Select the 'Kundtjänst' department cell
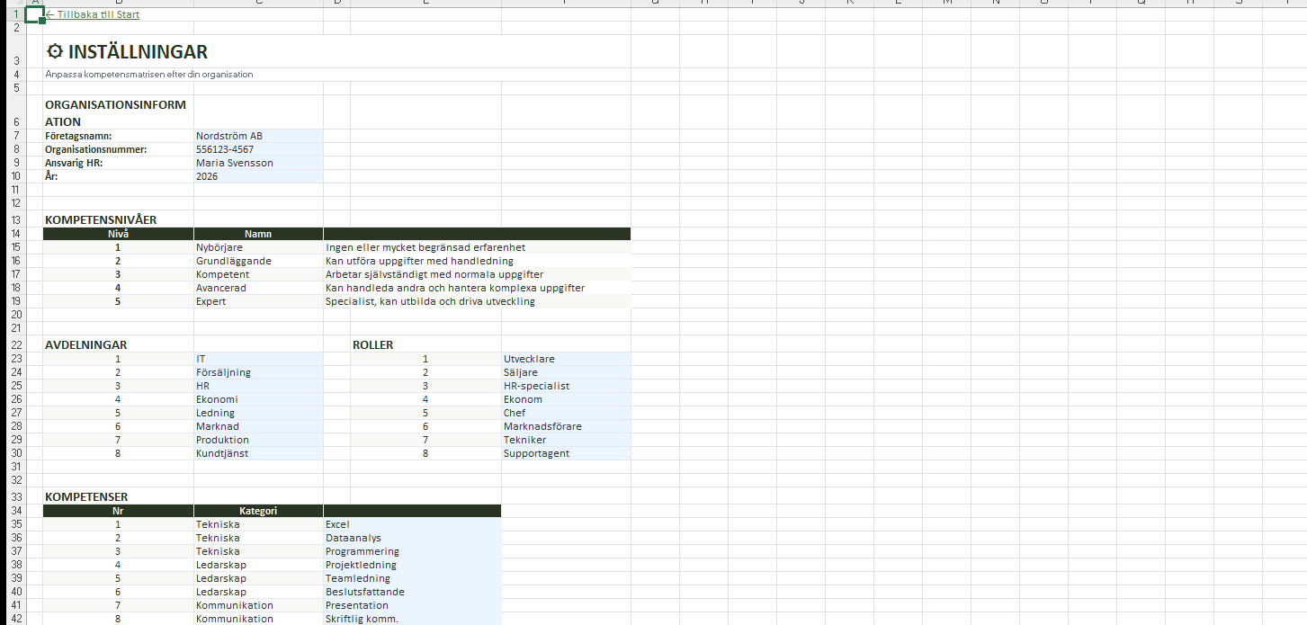The image size is (1307, 625). [257, 453]
